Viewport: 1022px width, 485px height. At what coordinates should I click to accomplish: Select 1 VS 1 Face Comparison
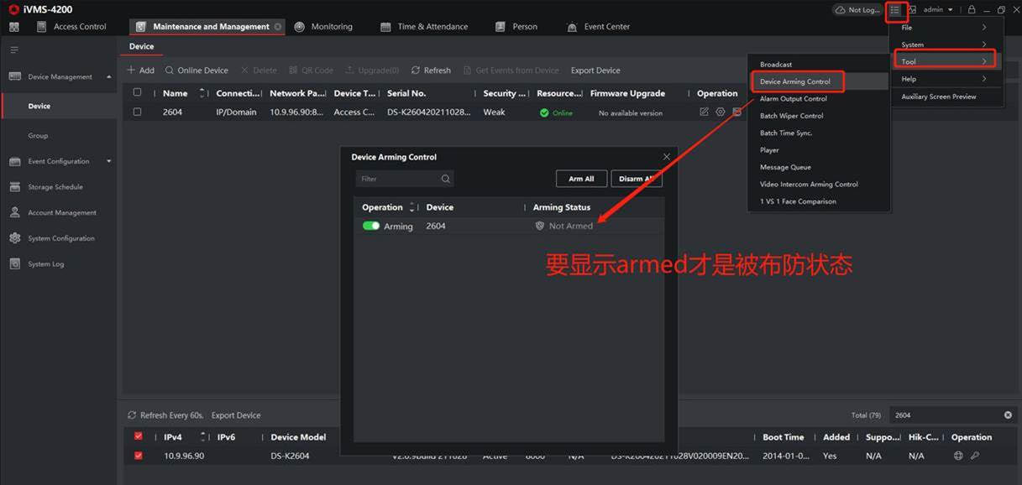798,201
